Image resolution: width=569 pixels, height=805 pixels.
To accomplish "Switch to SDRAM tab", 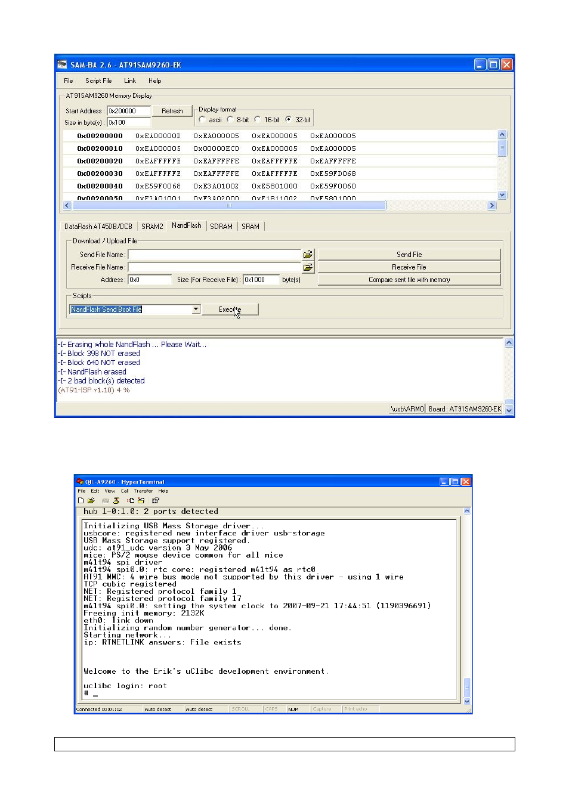I will (x=221, y=227).
